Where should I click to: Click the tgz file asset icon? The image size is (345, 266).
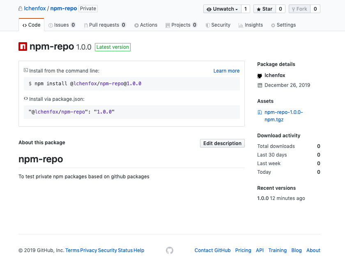pyautogui.click(x=260, y=112)
